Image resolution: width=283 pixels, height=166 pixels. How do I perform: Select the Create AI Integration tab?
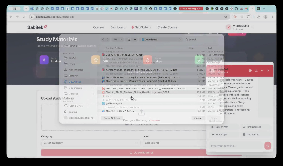coord(191,8)
